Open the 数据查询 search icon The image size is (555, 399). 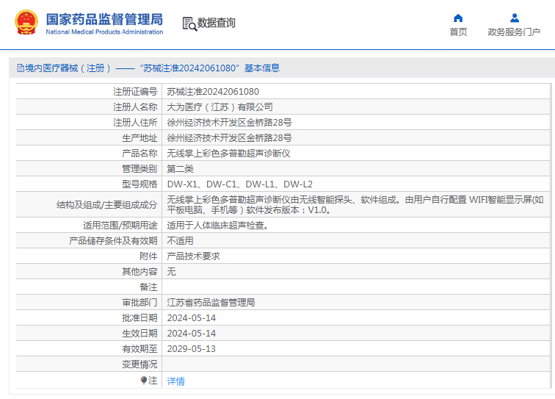(x=189, y=24)
